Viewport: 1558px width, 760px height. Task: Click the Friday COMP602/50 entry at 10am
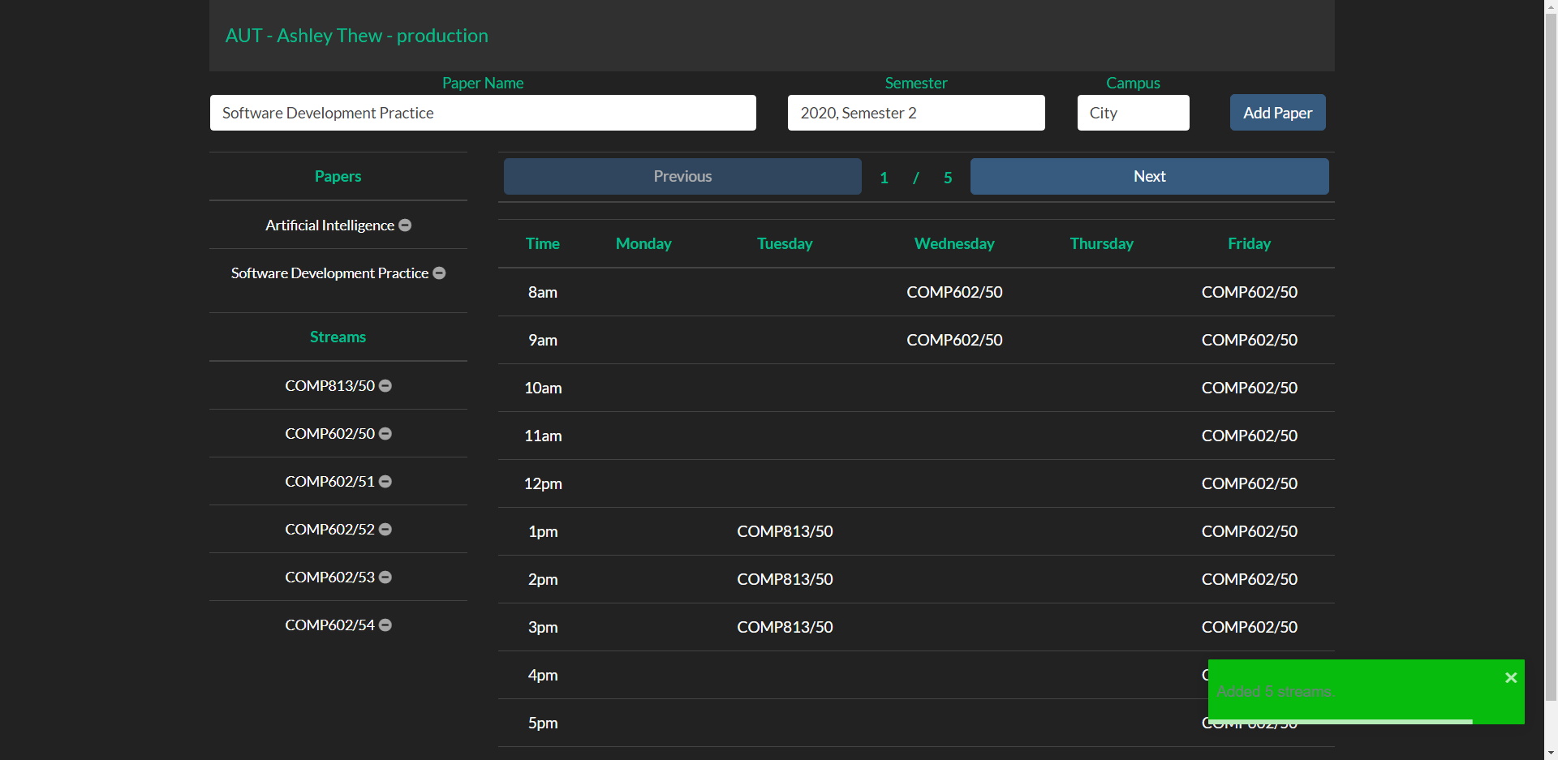click(1249, 388)
